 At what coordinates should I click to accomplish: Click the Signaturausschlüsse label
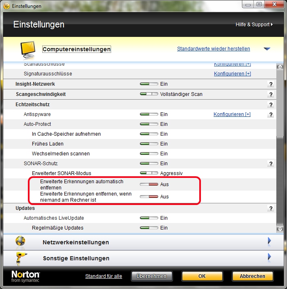point(48,74)
